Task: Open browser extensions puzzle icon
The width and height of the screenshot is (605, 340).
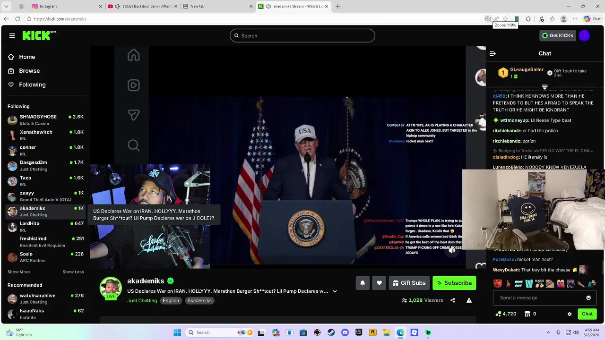Action: click(528, 19)
